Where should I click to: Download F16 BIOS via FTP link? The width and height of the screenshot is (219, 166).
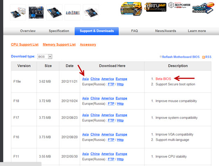(x=111, y=140)
